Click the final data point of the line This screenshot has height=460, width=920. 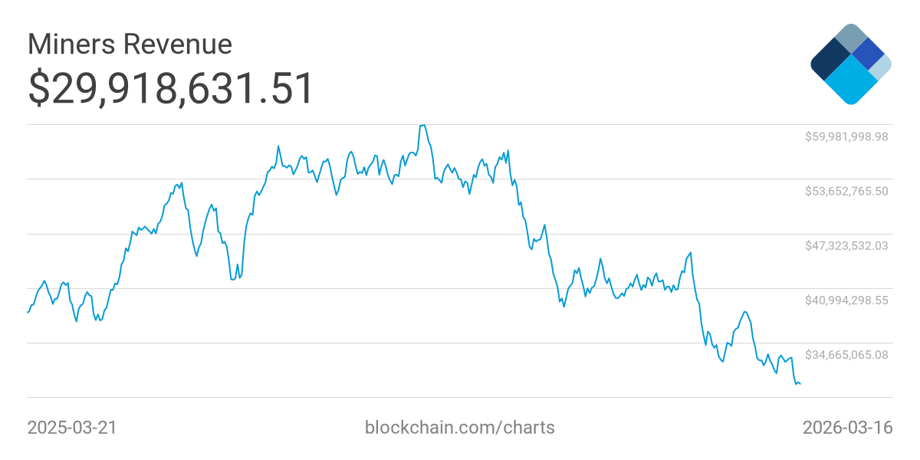coord(800,383)
